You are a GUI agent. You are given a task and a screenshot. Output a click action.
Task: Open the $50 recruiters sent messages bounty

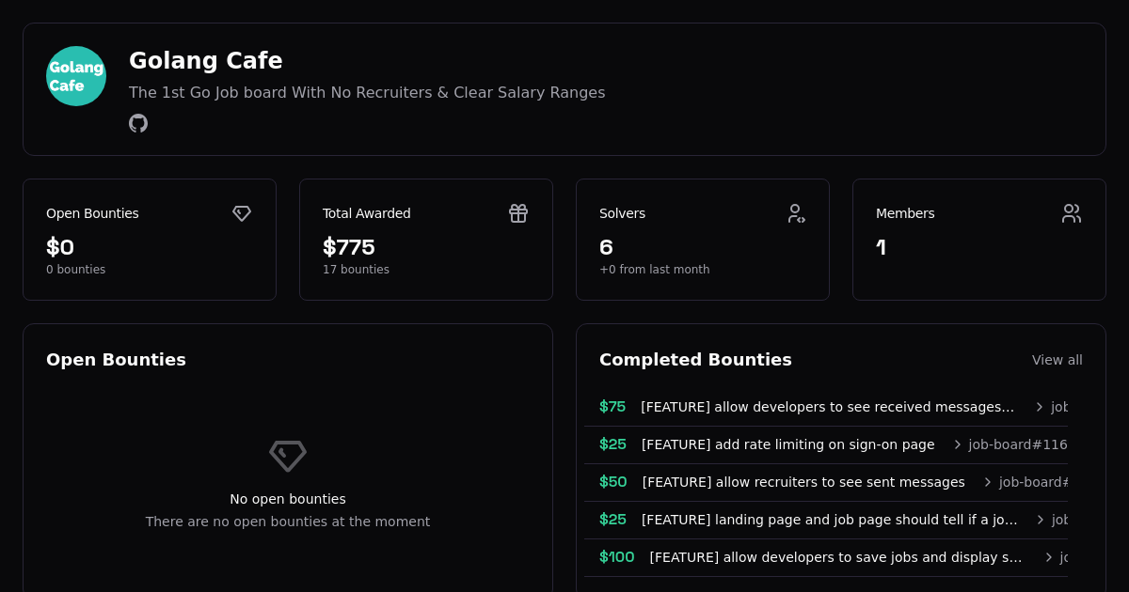[x=803, y=482]
